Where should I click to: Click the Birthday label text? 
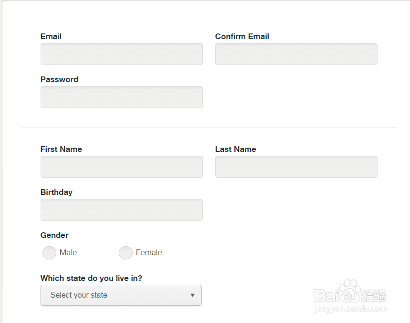click(x=56, y=192)
